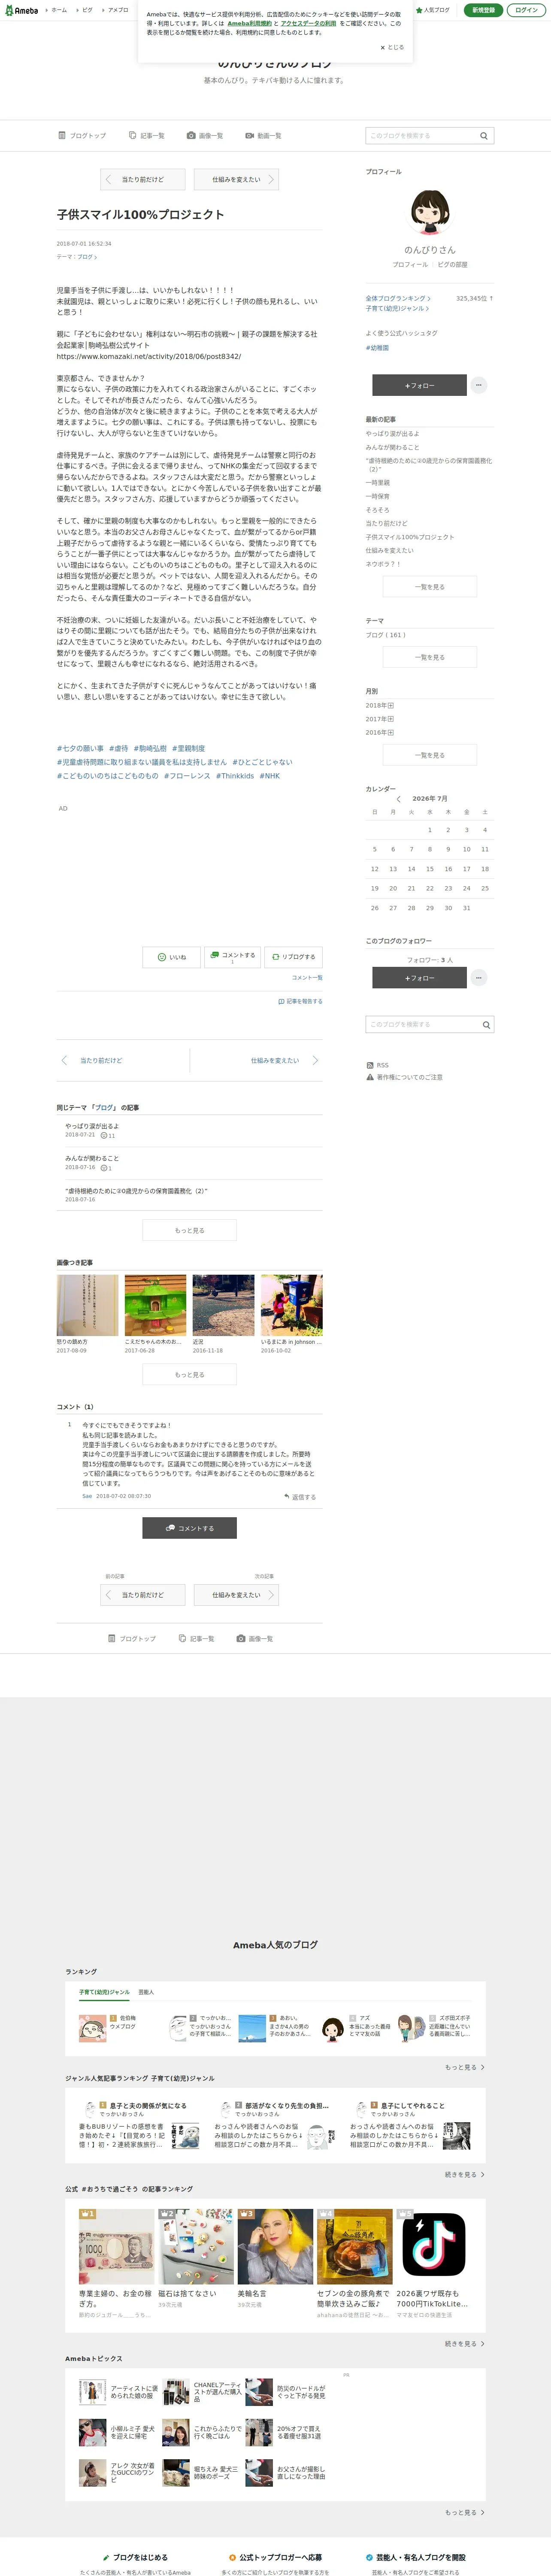Click the camera icon in the footer nav

241,1638
